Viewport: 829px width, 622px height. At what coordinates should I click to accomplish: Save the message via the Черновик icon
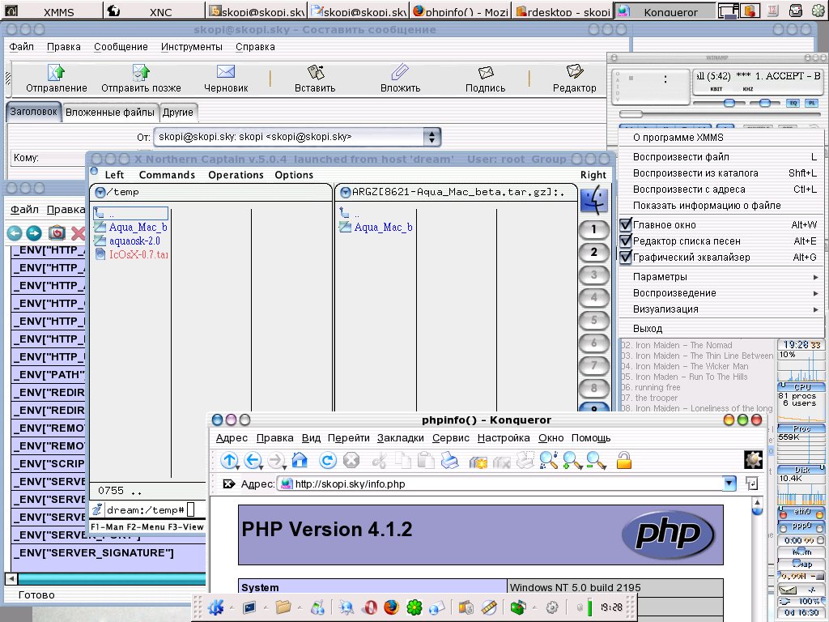tap(226, 71)
